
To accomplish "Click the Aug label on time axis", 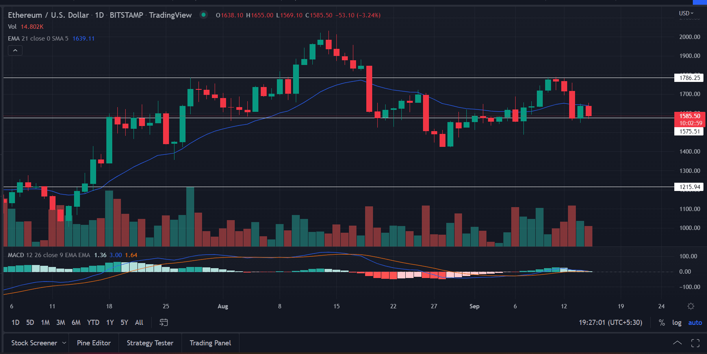I will pos(223,306).
